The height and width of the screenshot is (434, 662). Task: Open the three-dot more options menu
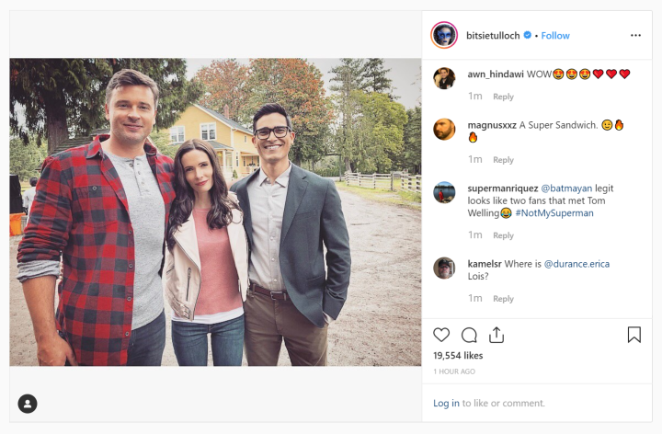pos(635,36)
